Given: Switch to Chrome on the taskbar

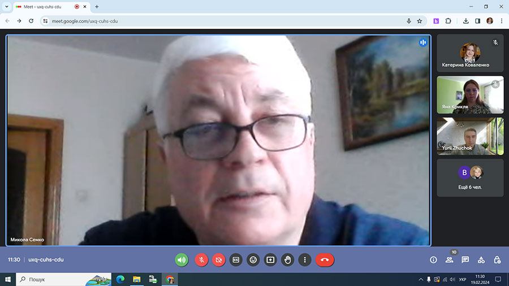Looking at the screenshot, I should (x=170, y=279).
